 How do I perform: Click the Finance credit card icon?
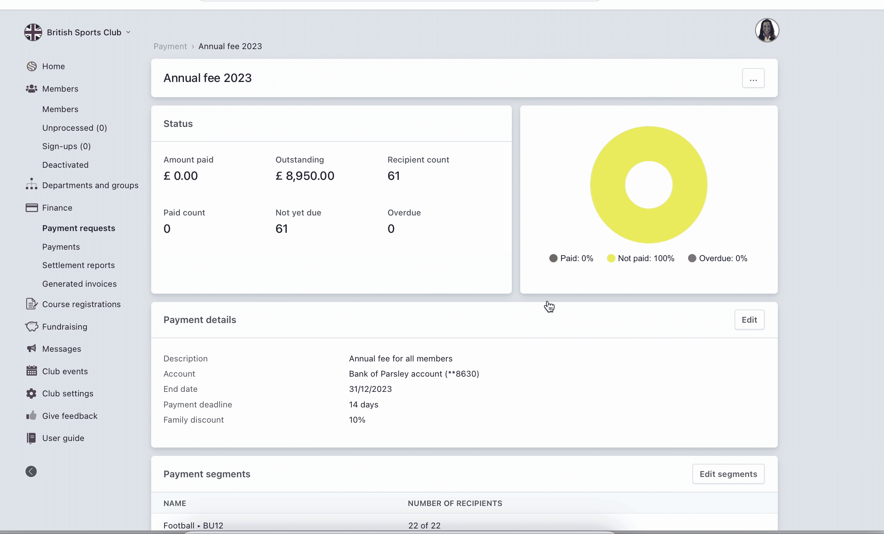click(x=31, y=208)
